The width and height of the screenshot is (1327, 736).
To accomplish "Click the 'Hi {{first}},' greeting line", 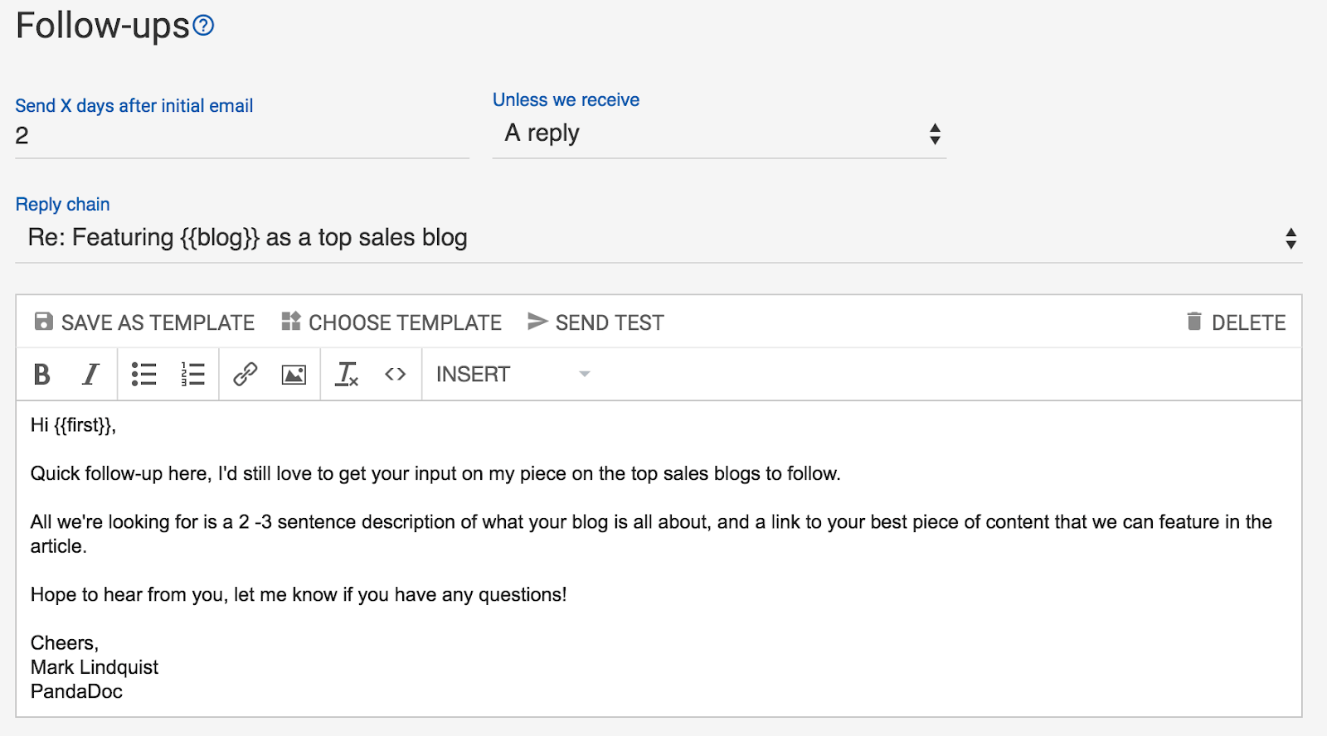I will point(74,426).
